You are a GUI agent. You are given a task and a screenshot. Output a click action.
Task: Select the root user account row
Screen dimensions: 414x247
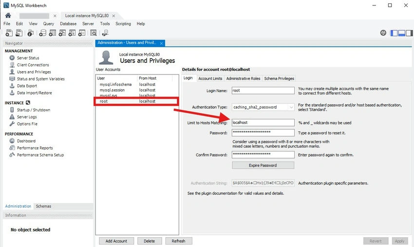137,101
